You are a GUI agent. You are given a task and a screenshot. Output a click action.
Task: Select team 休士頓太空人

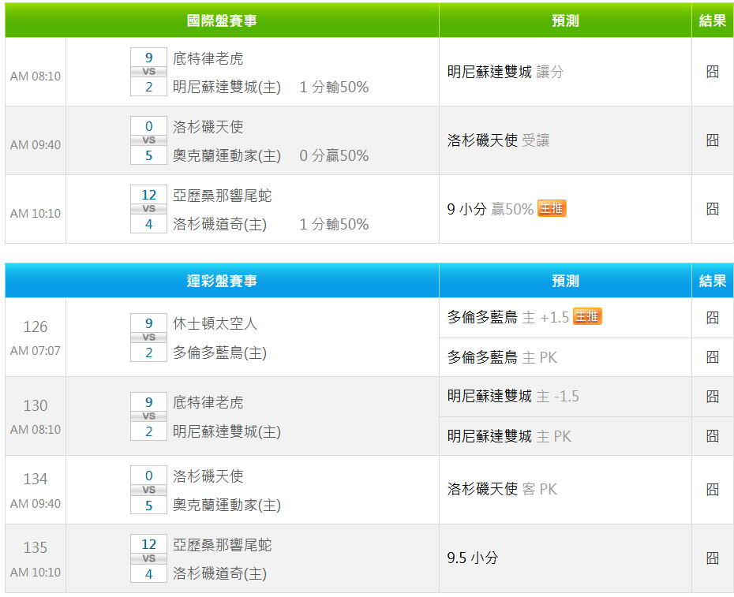coord(215,324)
